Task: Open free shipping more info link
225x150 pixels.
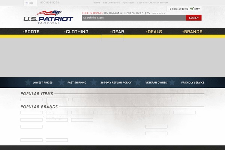Action: click(x=159, y=13)
